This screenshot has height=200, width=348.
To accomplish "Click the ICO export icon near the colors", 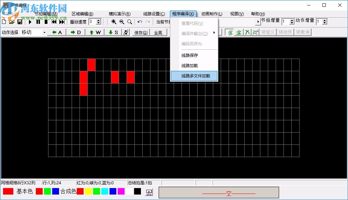I will click(x=149, y=192).
